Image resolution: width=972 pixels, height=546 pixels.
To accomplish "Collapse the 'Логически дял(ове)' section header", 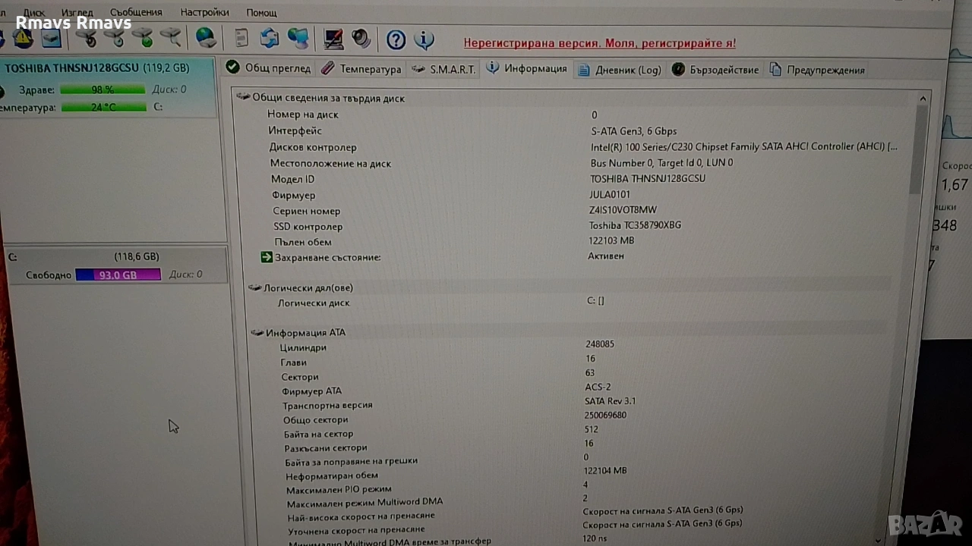I will pos(255,287).
